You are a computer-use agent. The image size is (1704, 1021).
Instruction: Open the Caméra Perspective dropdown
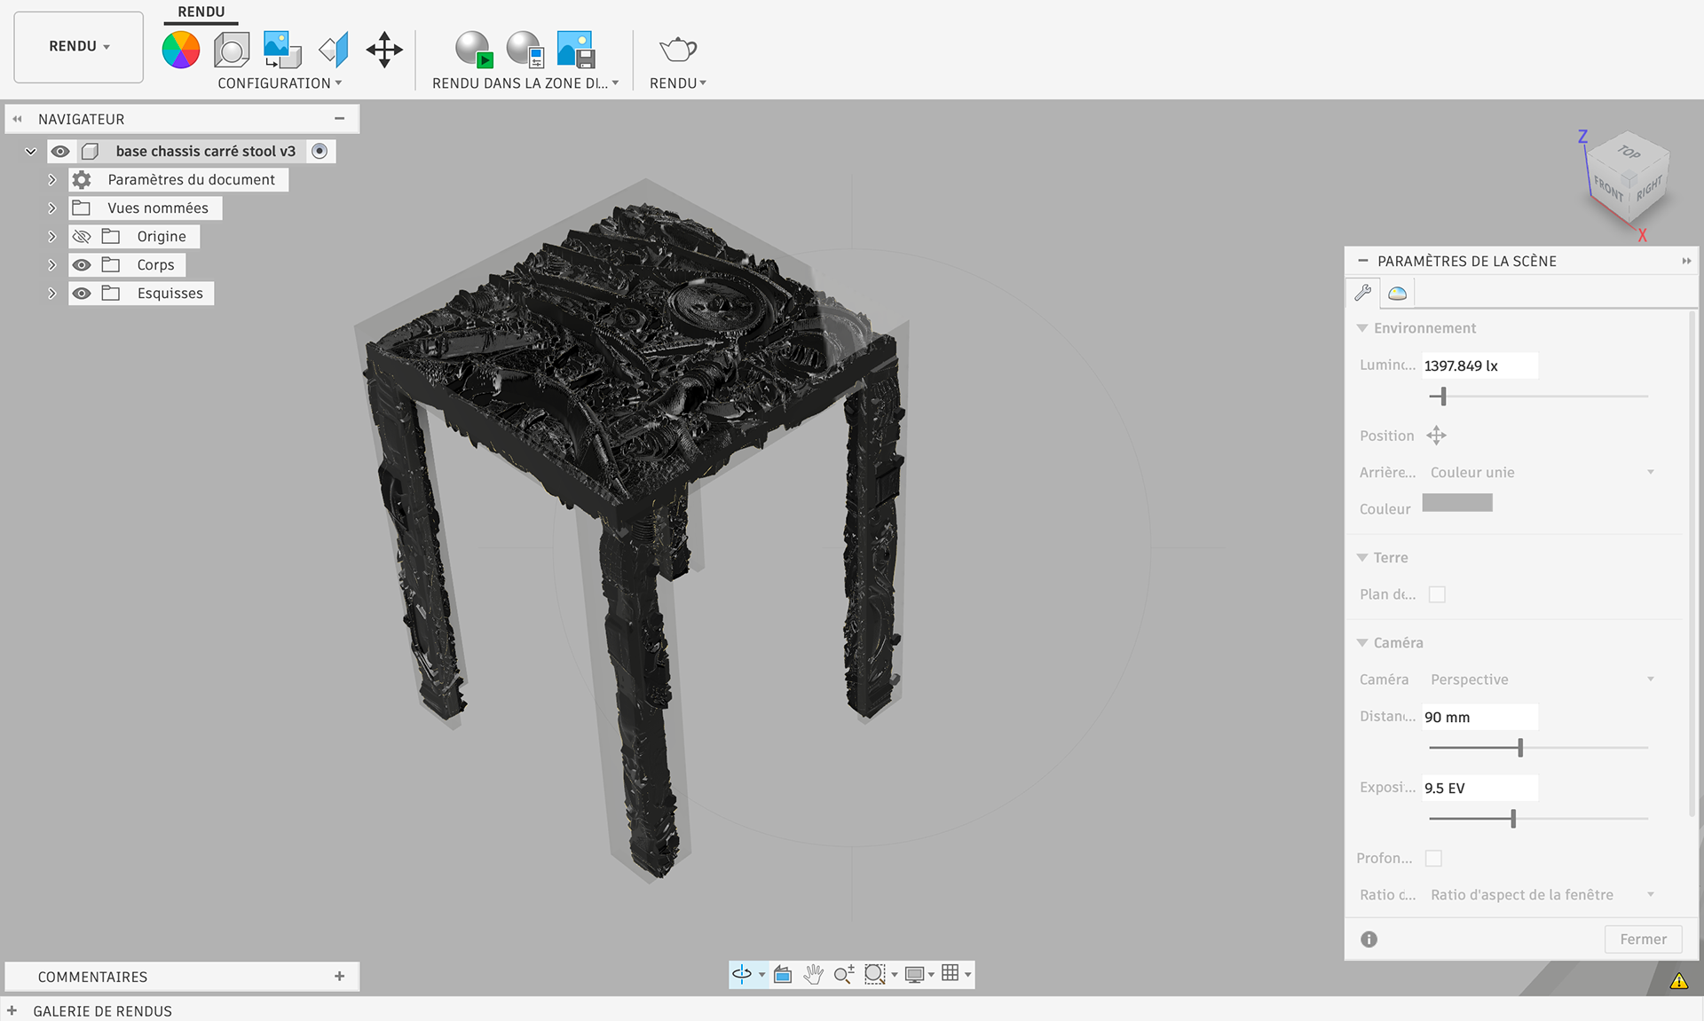(1542, 679)
